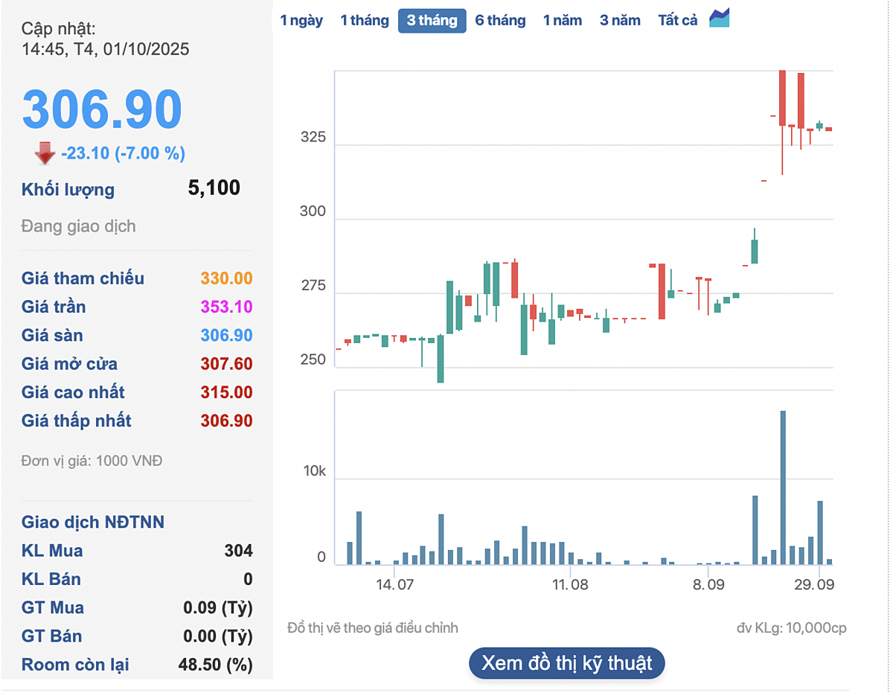This screenshot has height=693, width=893.
Task: Show the Tất cả full history
Action: pyautogui.click(x=677, y=20)
